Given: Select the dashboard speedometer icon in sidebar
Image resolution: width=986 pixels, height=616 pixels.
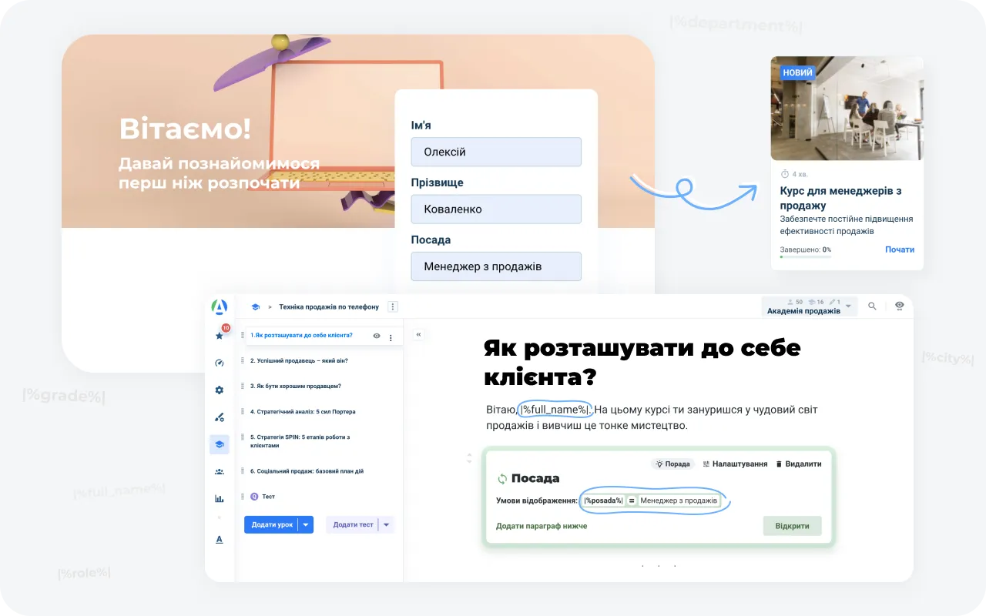Looking at the screenshot, I should [219, 362].
